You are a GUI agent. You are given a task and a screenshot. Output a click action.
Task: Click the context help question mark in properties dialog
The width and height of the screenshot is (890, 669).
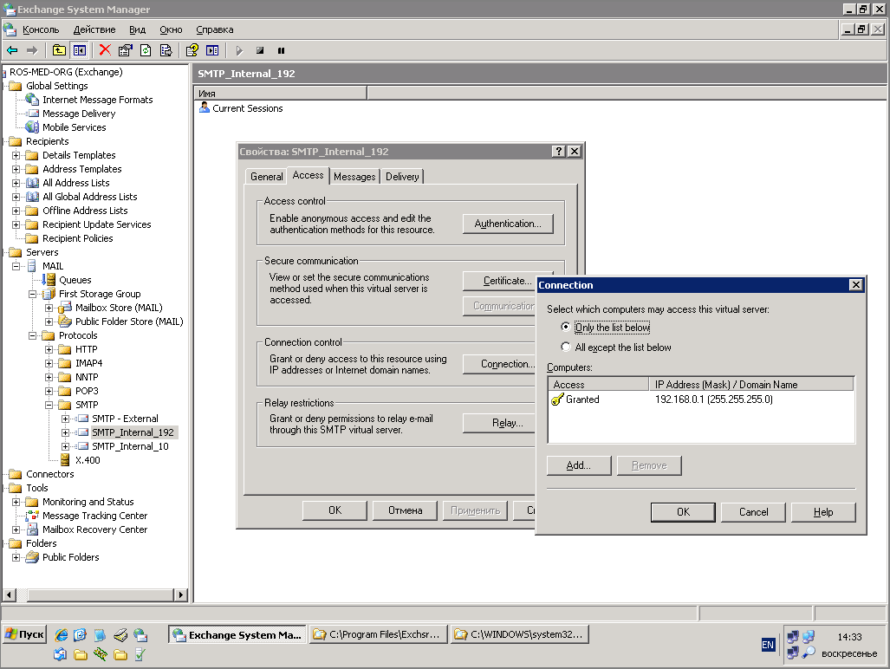[558, 152]
